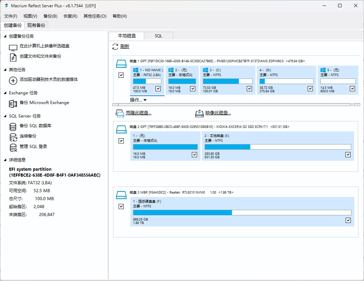Click the file and folder backup icon
This screenshot has height=281, width=364.
point(13,57)
